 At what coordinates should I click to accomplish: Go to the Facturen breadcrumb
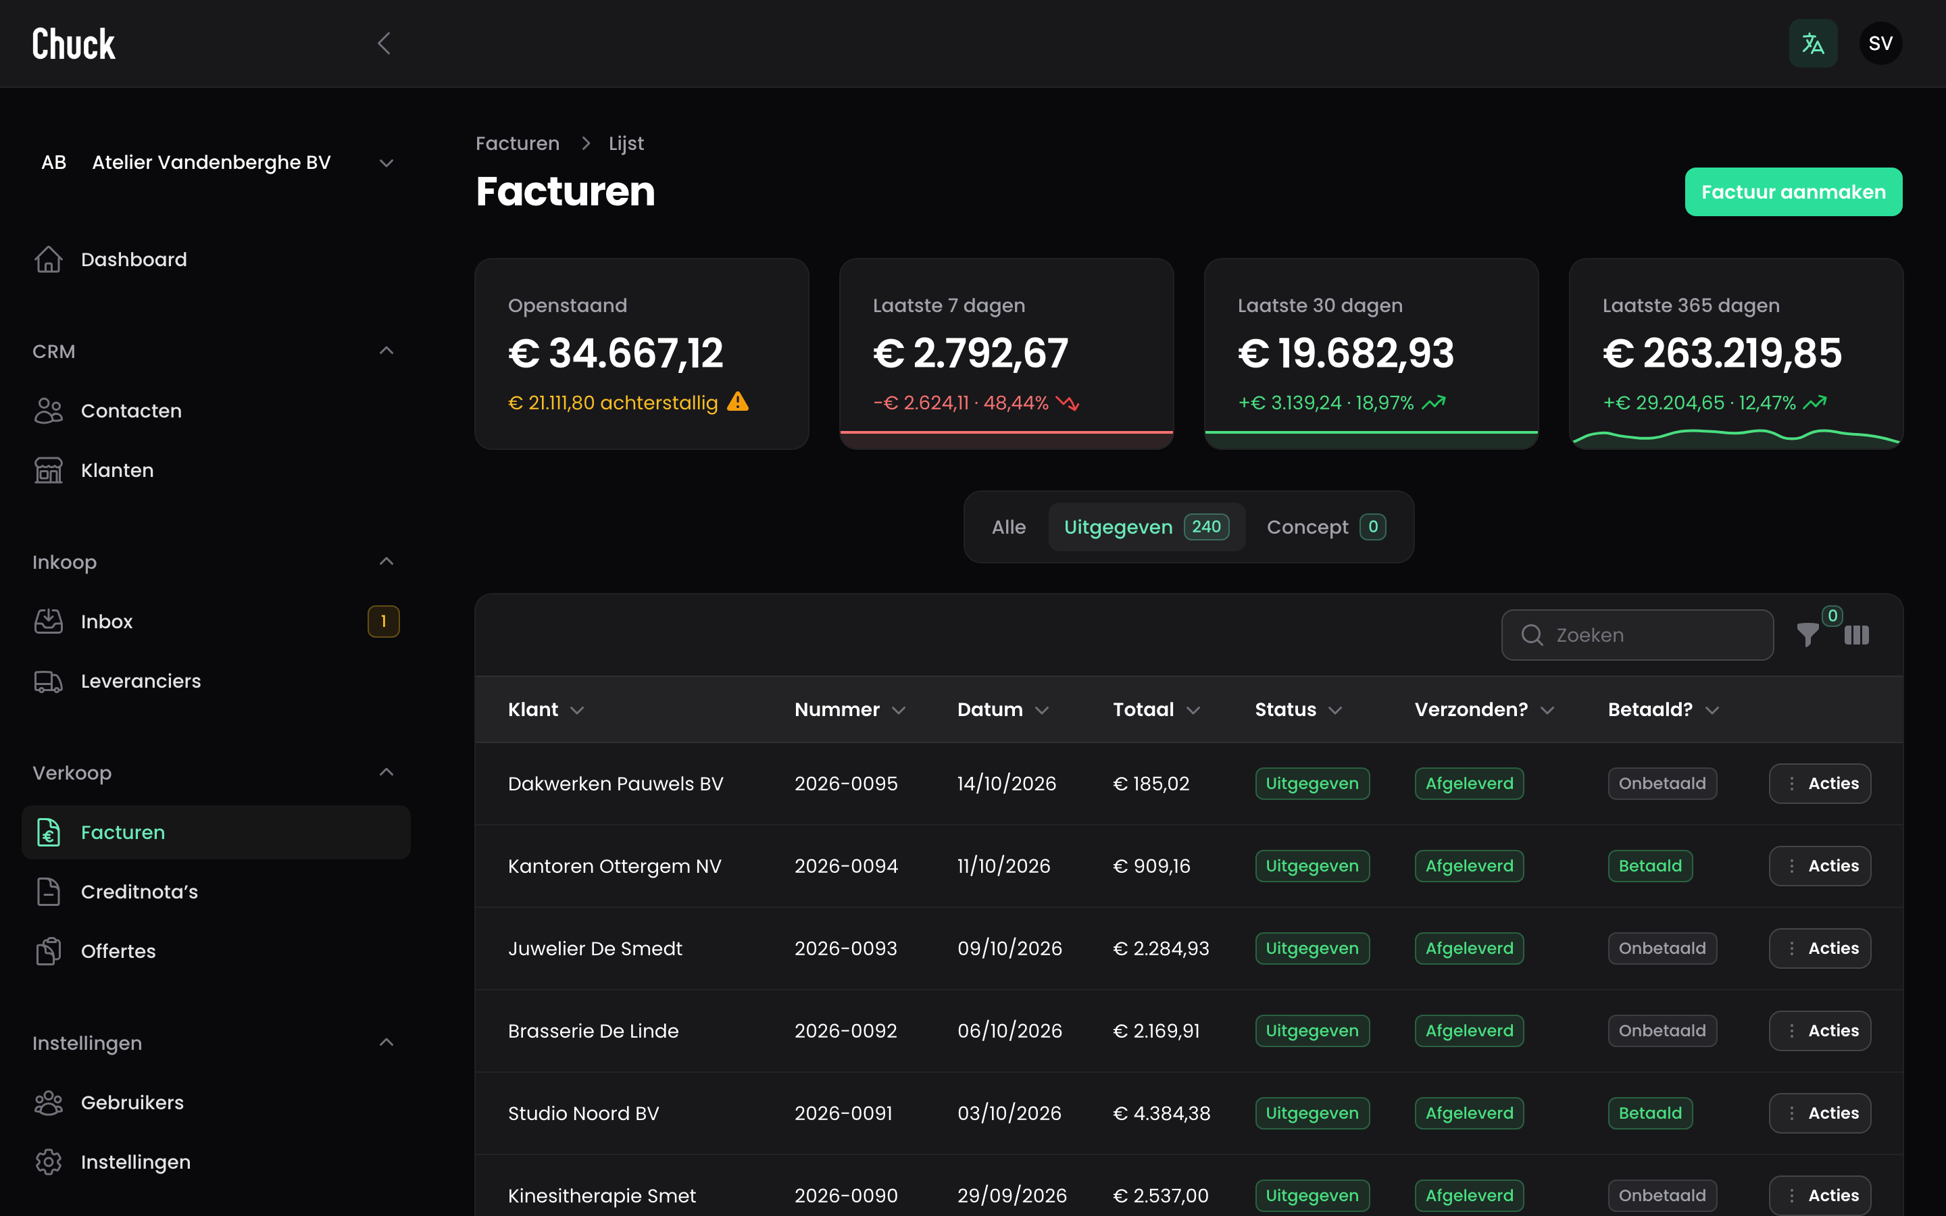tap(517, 143)
